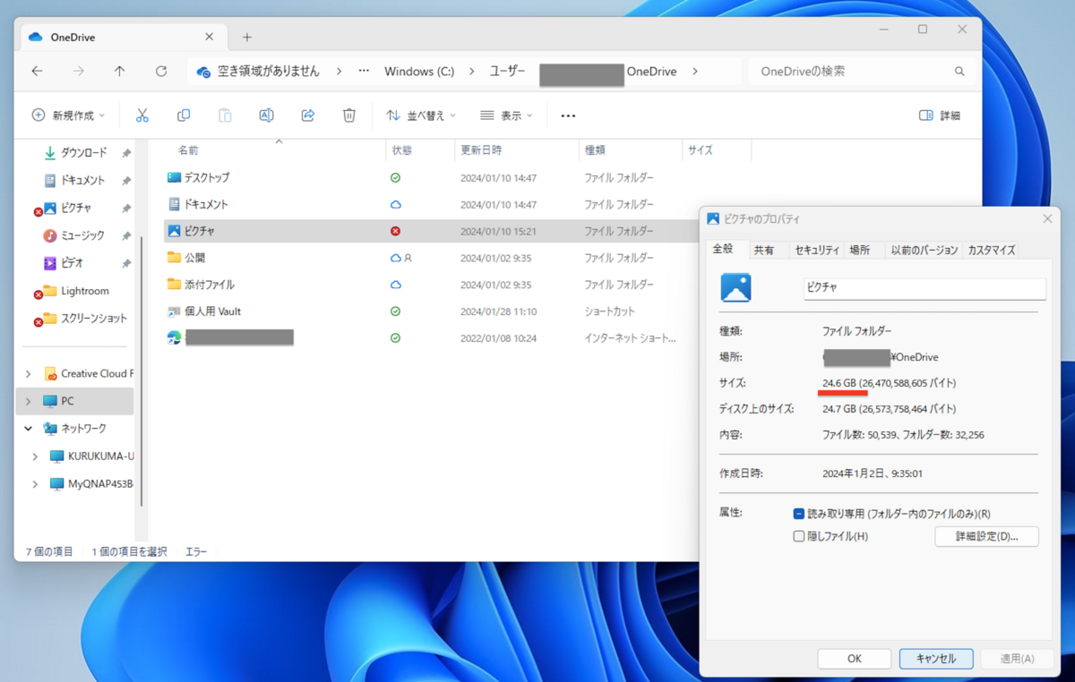Image resolution: width=1075 pixels, height=682 pixels.
Task: Switch to カスタマイズ tab
Action: click(x=992, y=250)
